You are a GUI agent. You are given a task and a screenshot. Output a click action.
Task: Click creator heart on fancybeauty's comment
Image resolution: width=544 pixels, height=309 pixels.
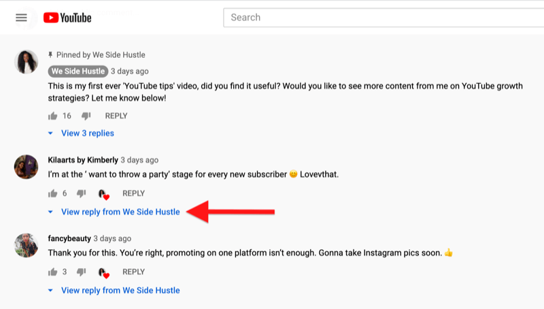(104, 273)
